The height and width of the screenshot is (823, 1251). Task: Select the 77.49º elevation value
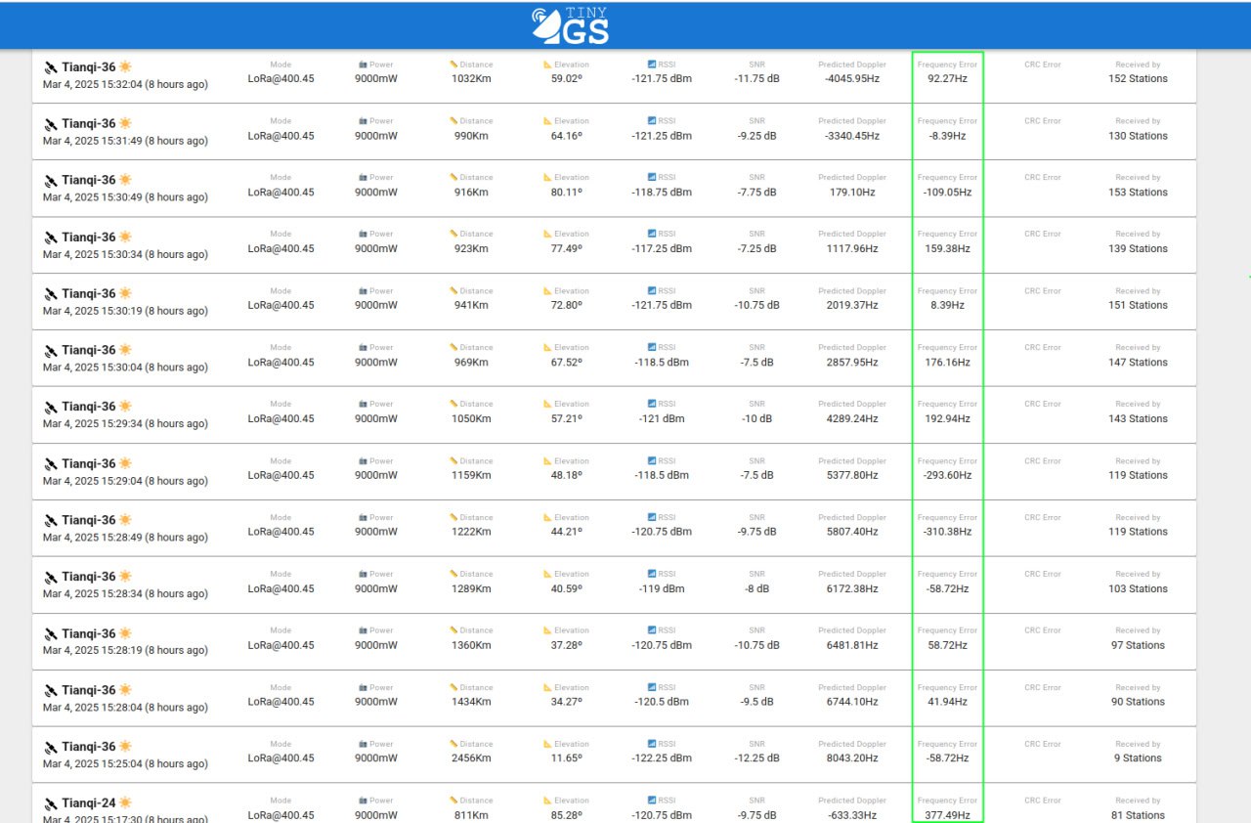click(566, 249)
